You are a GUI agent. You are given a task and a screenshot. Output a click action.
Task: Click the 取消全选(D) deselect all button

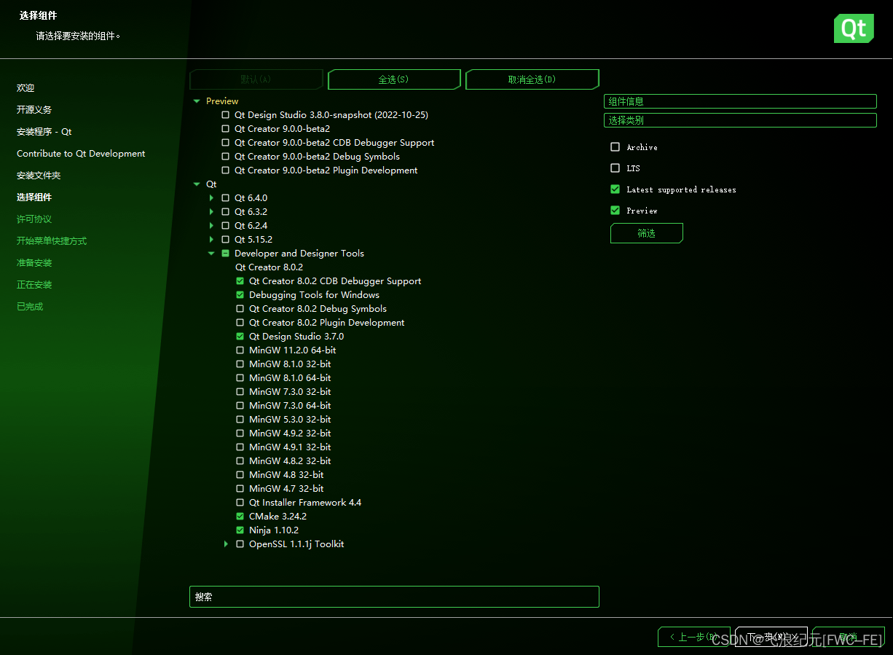532,79
